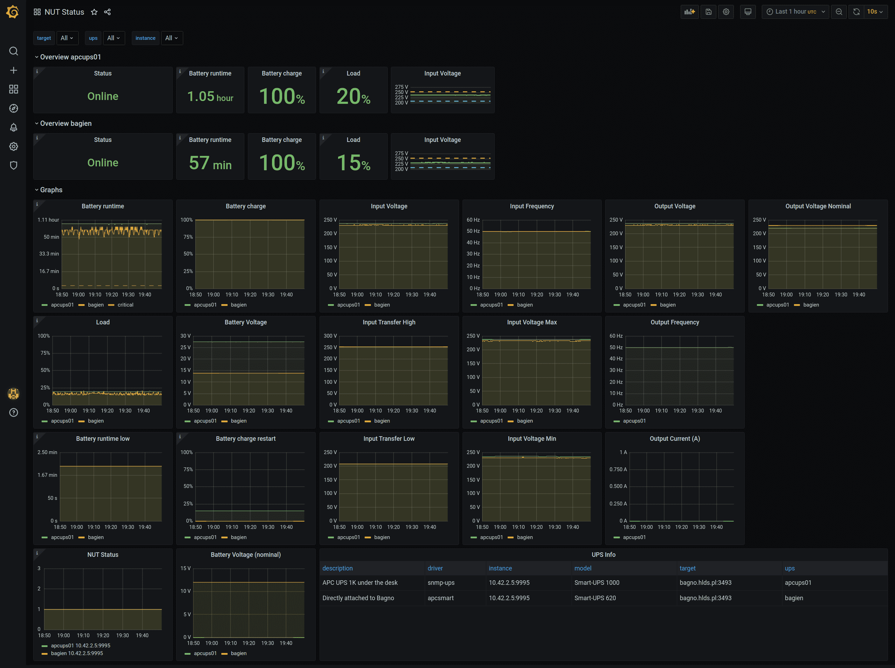The image size is (895, 668).
Task: Toggle bagien series in Load graph legend
Action: [95, 421]
